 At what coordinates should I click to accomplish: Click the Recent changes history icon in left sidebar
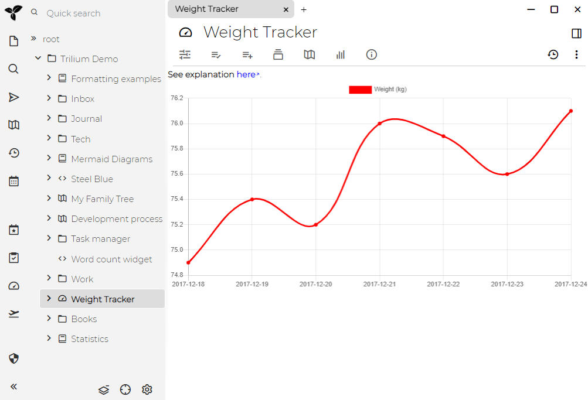point(14,153)
